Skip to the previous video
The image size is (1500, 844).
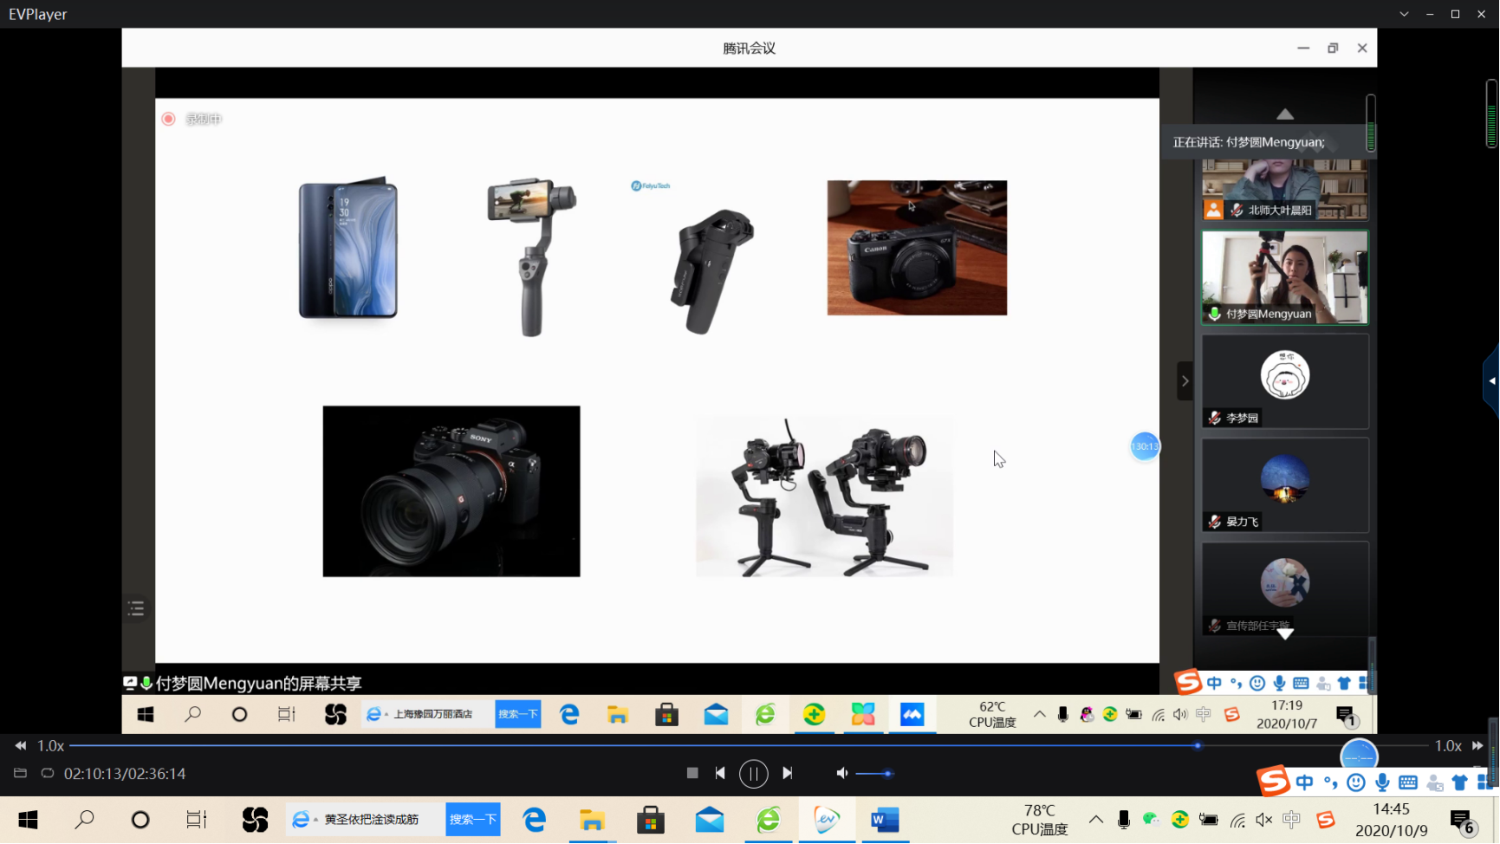[720, 773]
